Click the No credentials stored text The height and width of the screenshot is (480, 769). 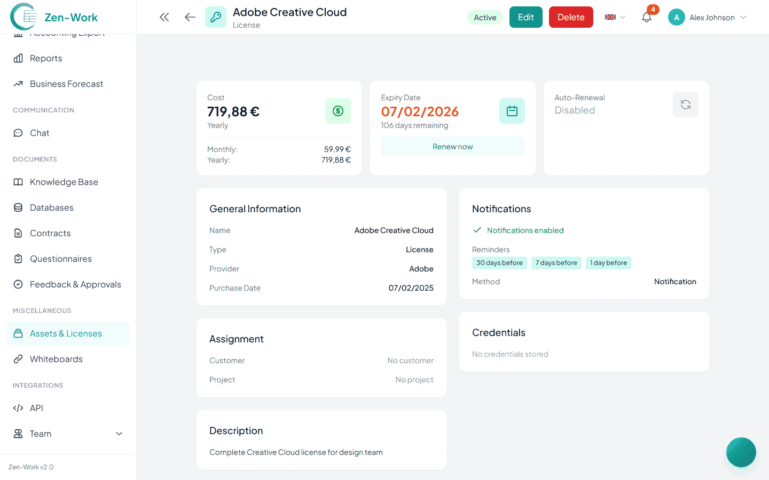tap(510, 354)
